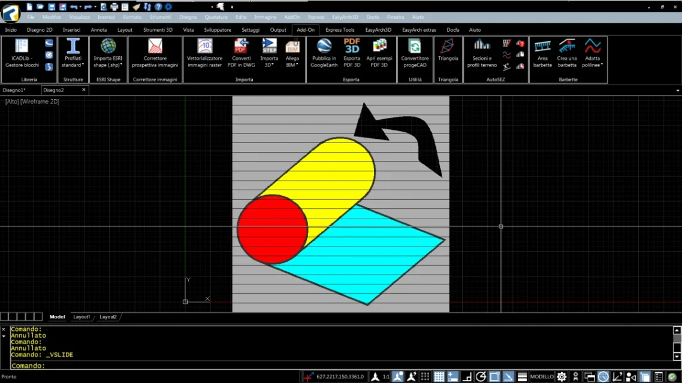This screenshot has height=383, width=682.
Task: Launch Convertitore progeCAD utility
Action: pyautogui.click(x=415, y=53)
